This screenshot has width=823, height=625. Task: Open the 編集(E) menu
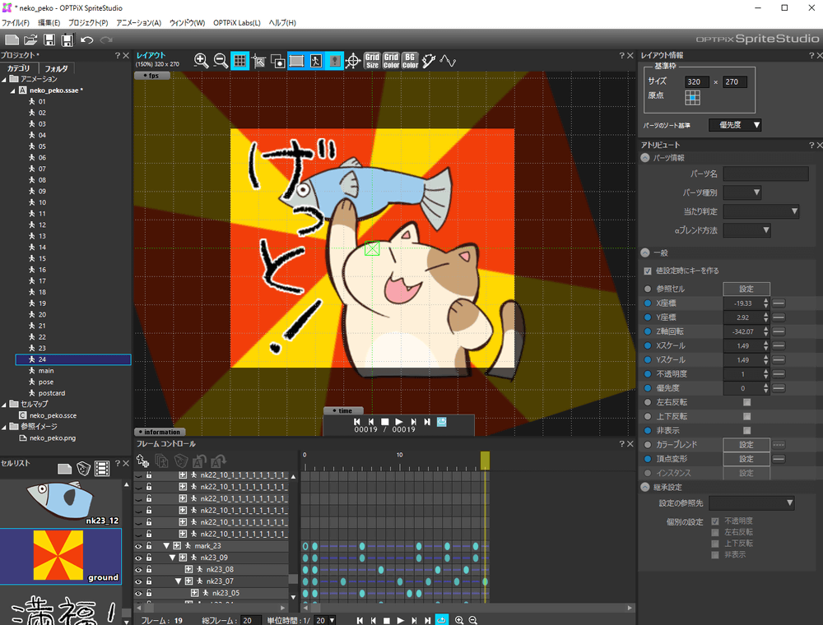click(49, 23)
